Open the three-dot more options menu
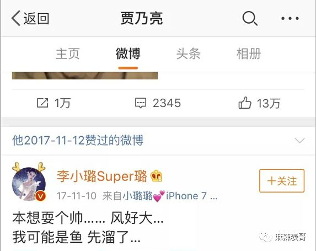The height and width of the screenshot is (251, 316). point(290,18)
